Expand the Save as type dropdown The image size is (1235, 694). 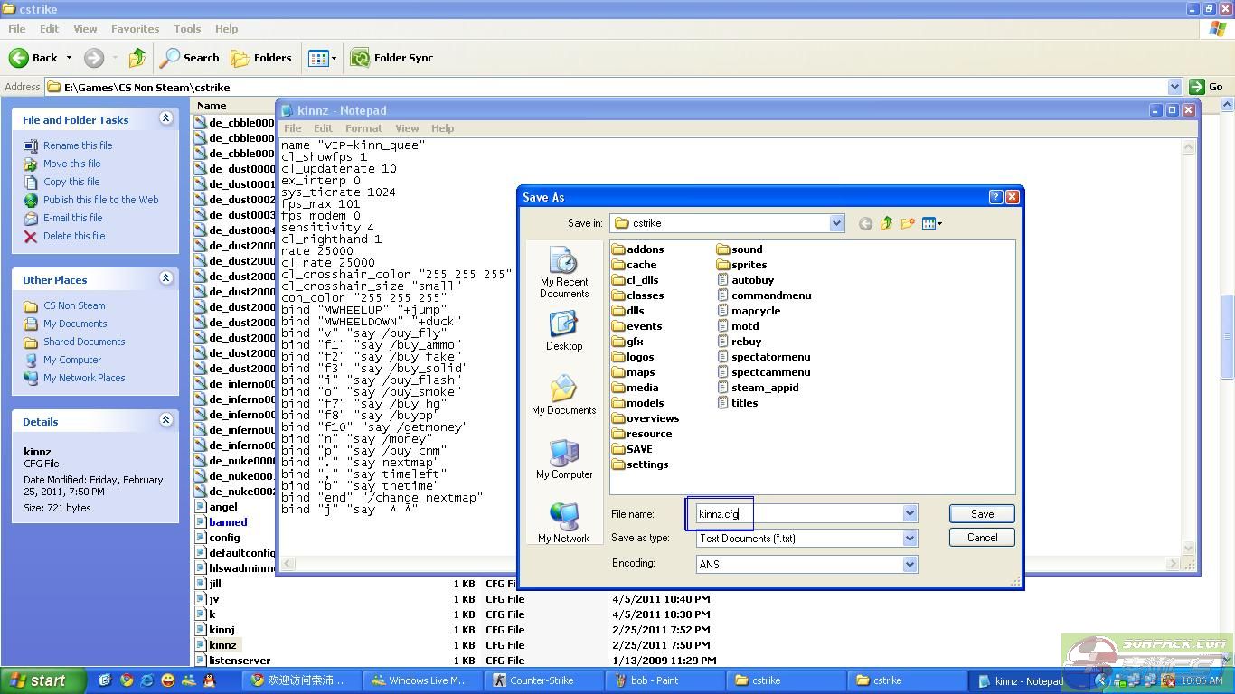coord(910,539)
